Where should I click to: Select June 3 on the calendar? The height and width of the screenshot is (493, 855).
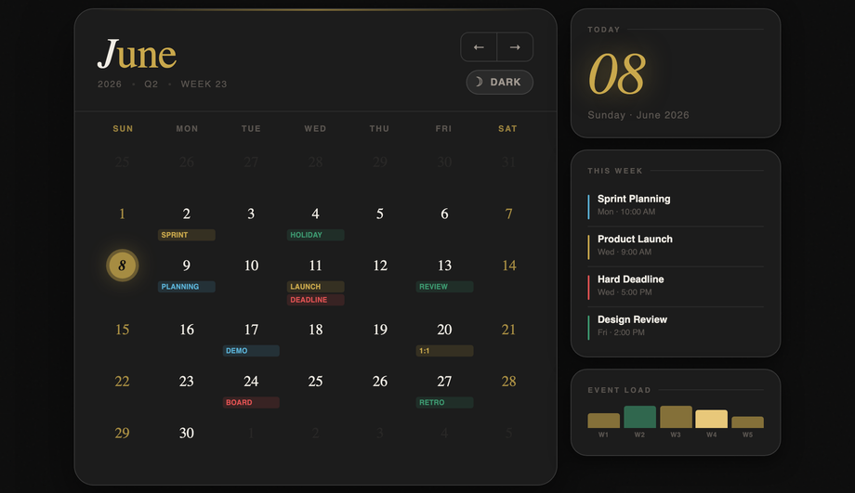[x=251, y=214]
